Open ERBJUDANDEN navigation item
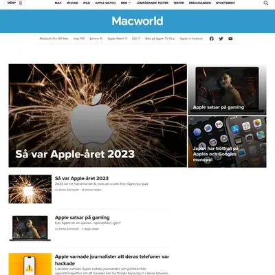Screen dimensions: 275x275 (200, 3)
